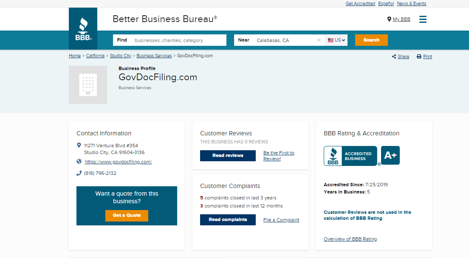
Task: Click the orange Search button
Action: (x=371, y=40)
